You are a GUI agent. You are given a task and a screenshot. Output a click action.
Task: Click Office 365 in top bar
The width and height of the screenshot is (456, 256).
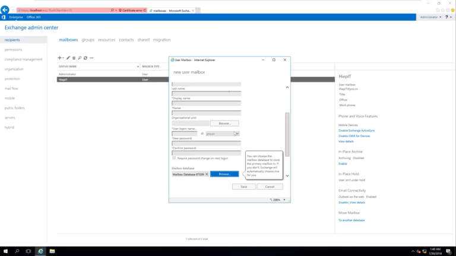point(33,17)
